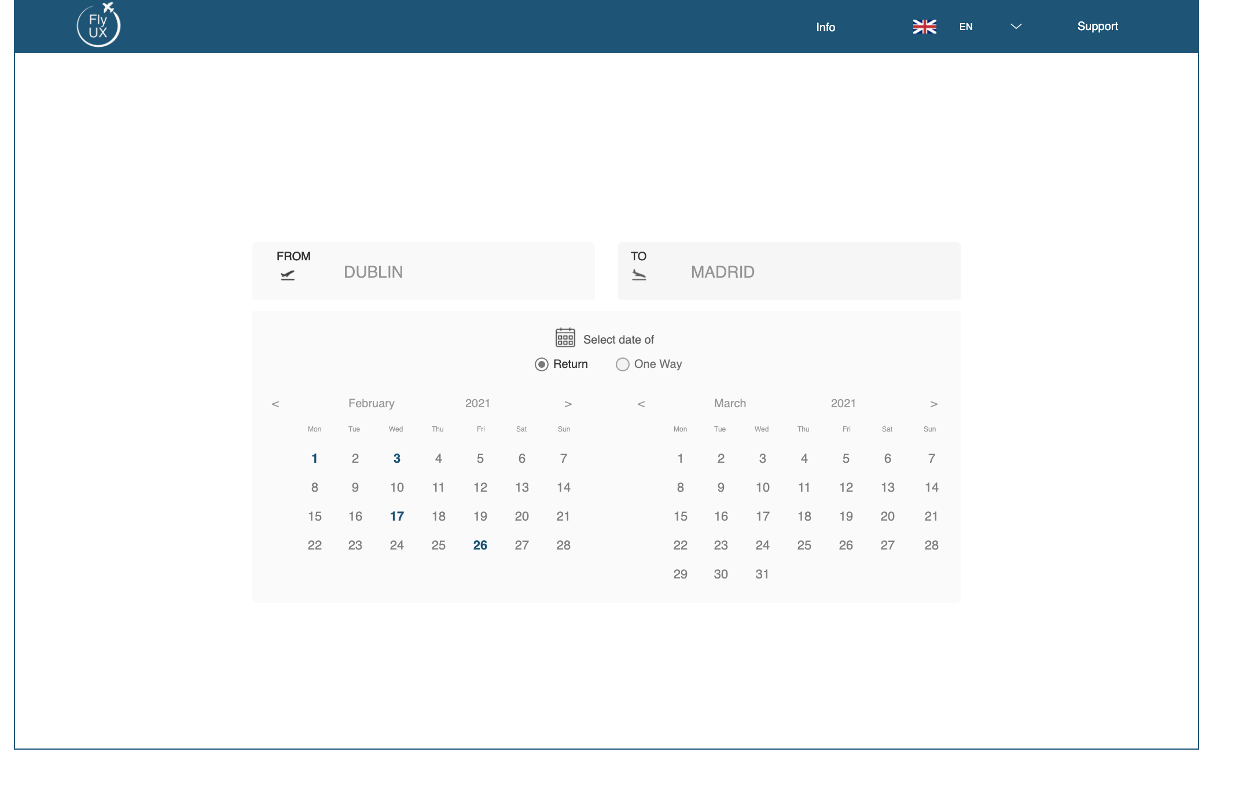Click the departure plane icon under FROM
The height and width of the screenshot is (789, 1257).
(288, 275)
